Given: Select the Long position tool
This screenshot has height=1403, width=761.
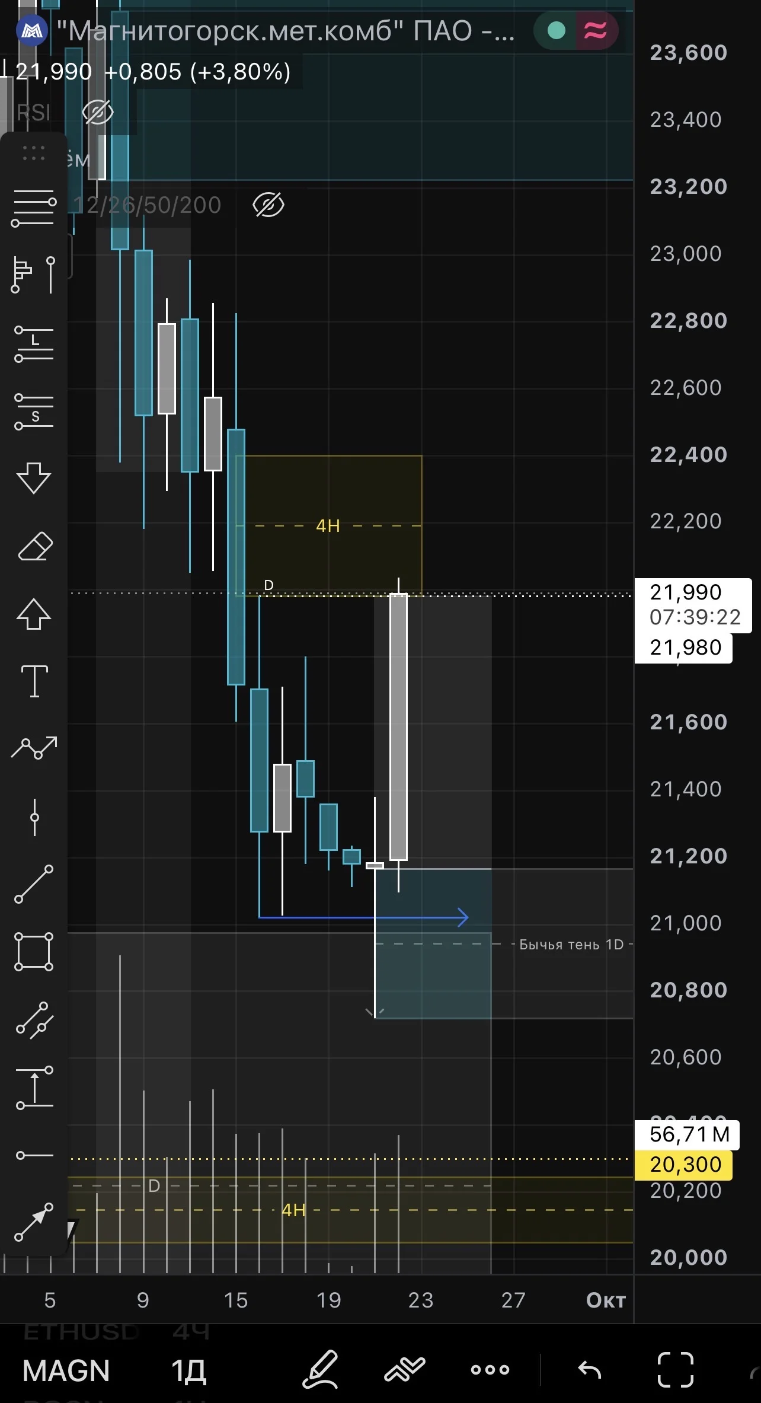Looking at the screenshot, I should click(34, 344).
